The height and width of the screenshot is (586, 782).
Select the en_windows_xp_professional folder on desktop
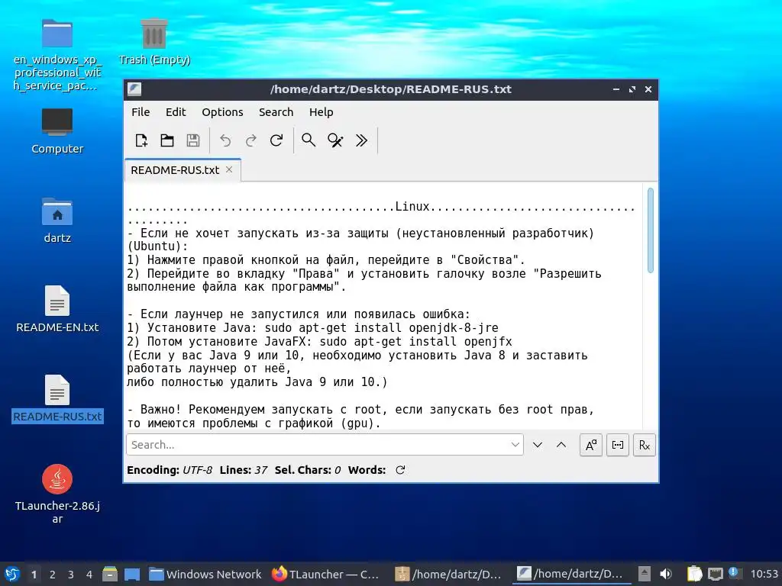tap(57, 55)
